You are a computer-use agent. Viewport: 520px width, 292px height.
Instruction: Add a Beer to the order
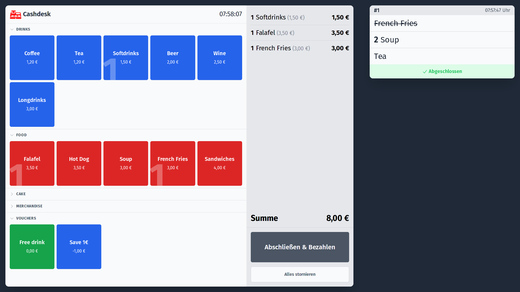(x=173, y=58)
